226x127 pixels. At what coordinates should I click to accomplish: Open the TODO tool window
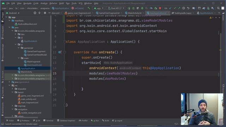click(10, 121)
